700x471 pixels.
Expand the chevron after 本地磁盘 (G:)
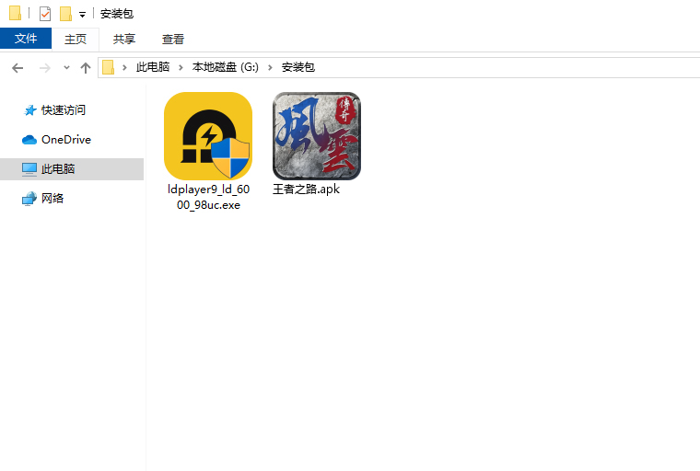[x=270, y=67]
